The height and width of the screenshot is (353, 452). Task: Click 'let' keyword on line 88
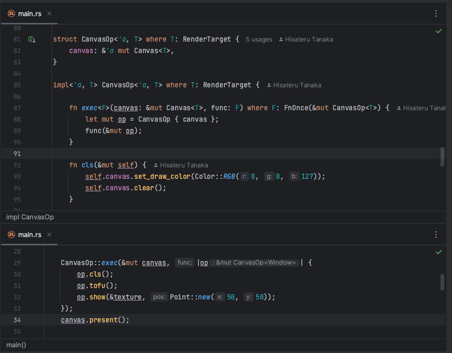click(x=91, y=120)
